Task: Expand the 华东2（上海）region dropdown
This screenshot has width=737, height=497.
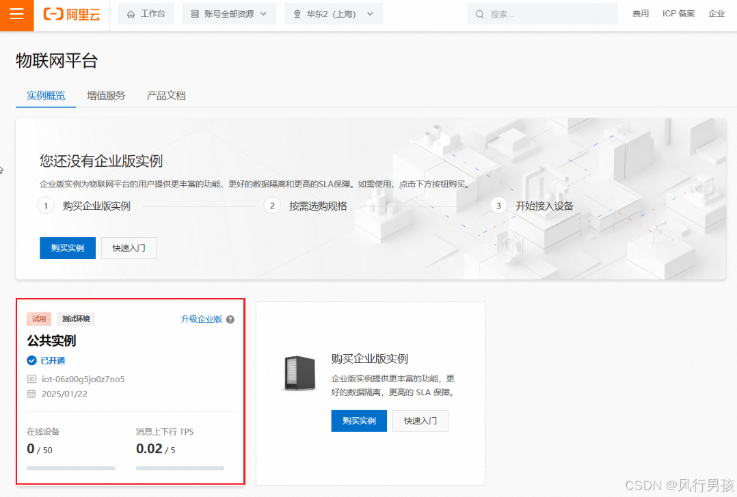Action: 334,14
